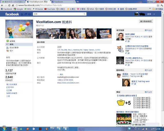The height and width of the screenshot is (131, 164).
Task: Open the Keelung Rd. Taipei address link
Action: (79, 50)
